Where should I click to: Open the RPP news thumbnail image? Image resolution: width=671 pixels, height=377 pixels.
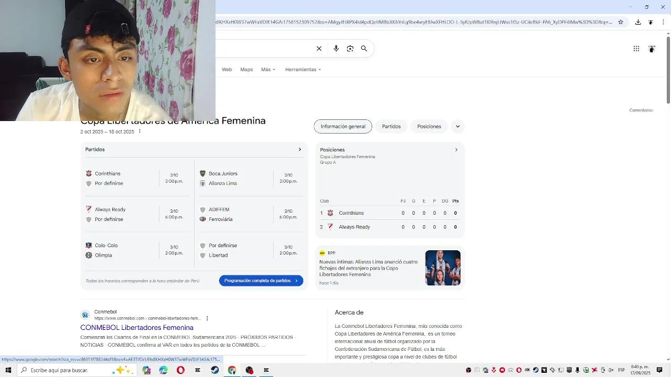(443, 268)
